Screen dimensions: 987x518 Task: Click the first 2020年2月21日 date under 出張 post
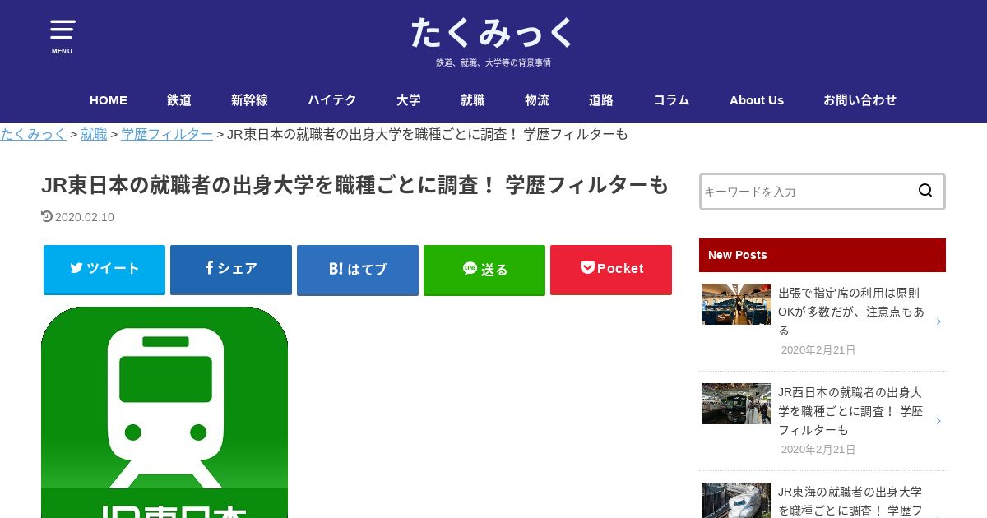click(818, 350)
